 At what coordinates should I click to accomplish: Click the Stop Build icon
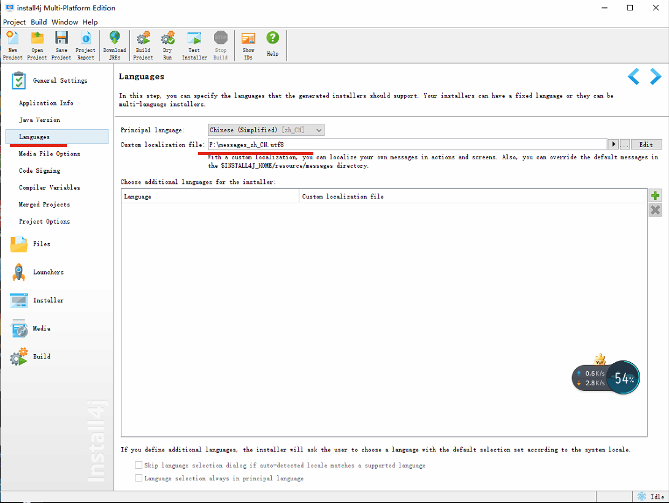pos(221,45)
